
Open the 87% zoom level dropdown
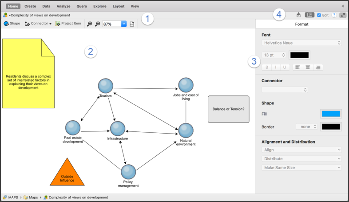pos(124,24)
